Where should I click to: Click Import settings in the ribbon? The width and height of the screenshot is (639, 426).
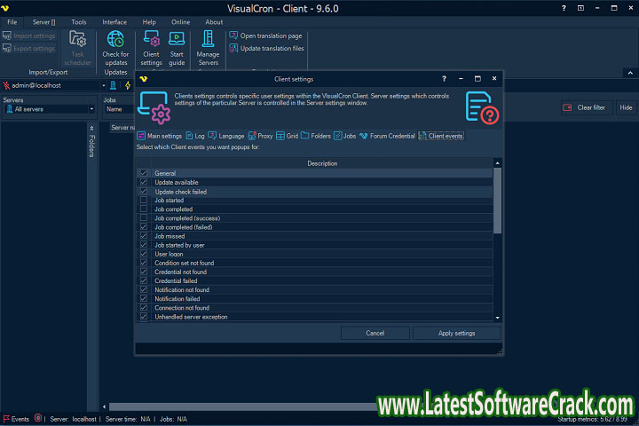[x=29, y=35]
